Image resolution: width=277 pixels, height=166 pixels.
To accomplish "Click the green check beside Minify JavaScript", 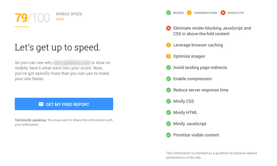I will 168,124.
